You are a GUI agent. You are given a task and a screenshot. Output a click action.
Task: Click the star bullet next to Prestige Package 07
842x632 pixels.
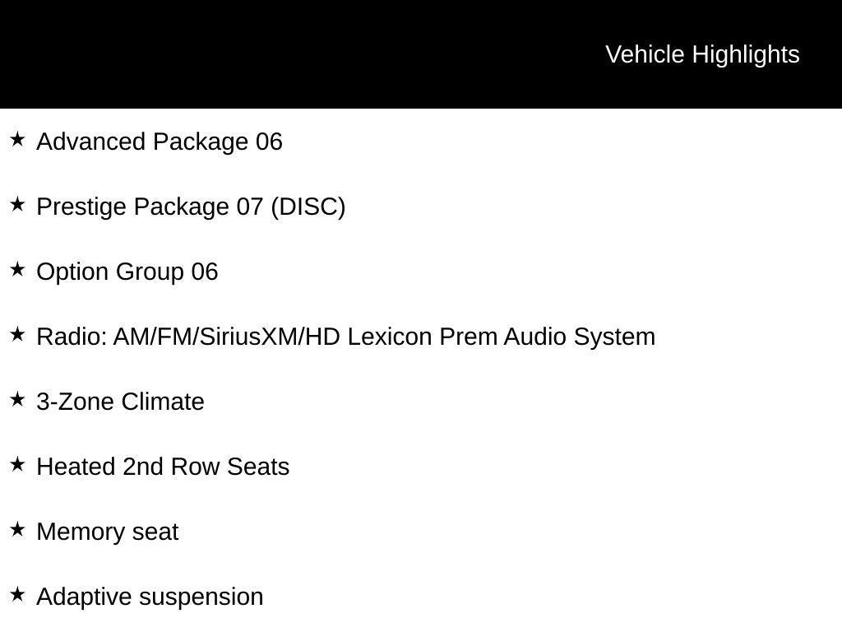coord(17,205)
